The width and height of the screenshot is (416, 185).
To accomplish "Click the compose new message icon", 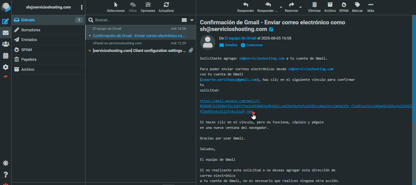I will [5, 21].
